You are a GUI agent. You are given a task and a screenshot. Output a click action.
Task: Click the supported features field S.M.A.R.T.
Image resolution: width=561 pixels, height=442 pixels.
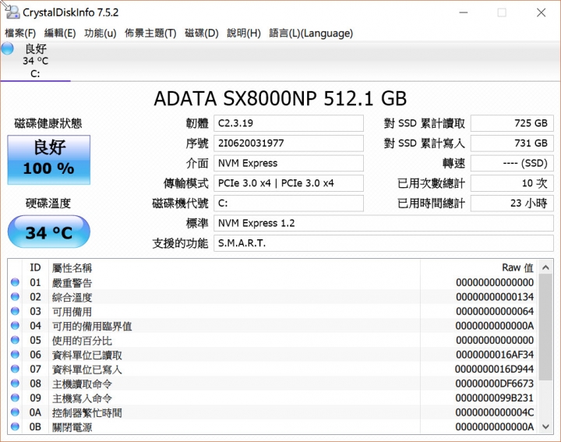click(383, 243)
